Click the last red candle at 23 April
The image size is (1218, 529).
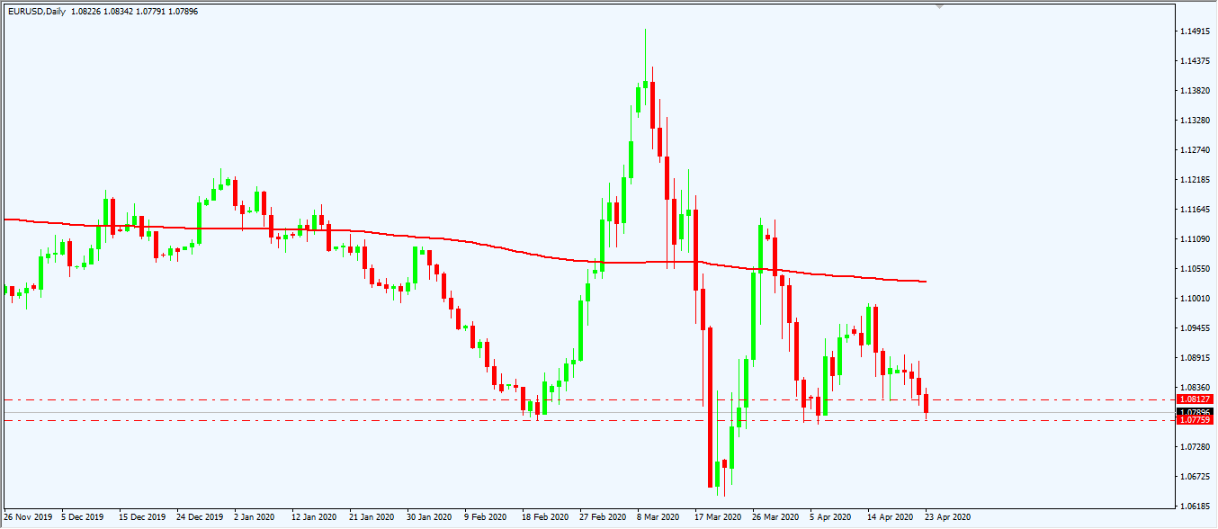tap(927, 404)
